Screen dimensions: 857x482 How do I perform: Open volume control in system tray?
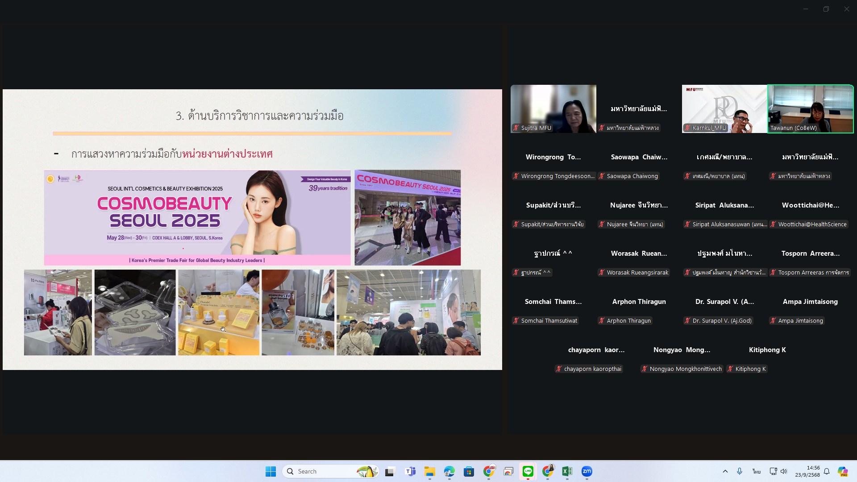784,471
